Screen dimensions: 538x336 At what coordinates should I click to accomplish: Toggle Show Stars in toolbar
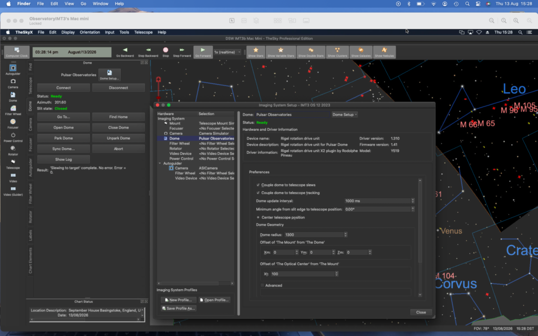pos(256,52)
